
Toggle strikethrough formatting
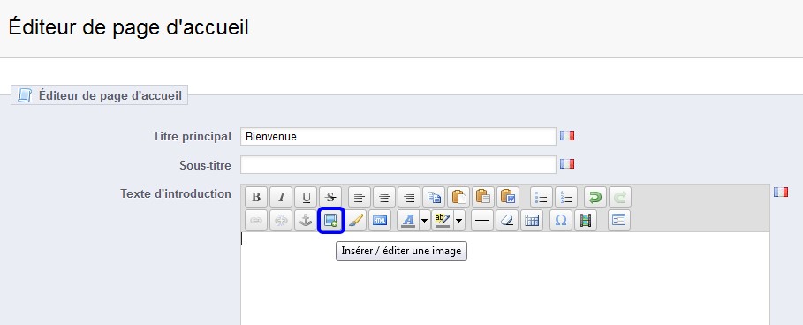pos(330,197)
